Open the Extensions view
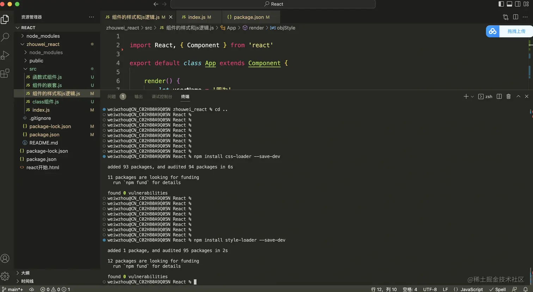Image resolution: width=533 pixels, height=292 pixels. [5, 73]
